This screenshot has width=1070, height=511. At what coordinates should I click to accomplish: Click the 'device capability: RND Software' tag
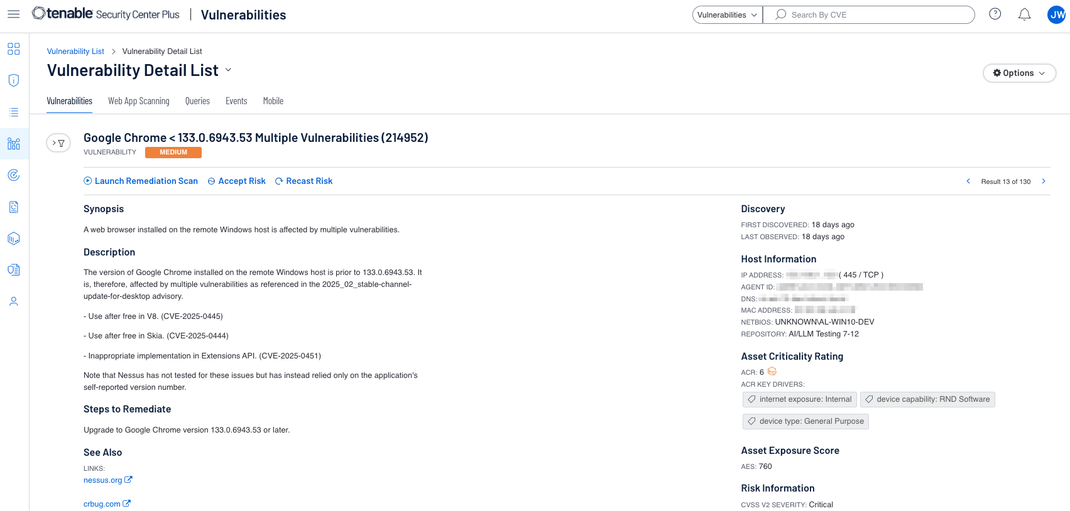tap(927, 399)
